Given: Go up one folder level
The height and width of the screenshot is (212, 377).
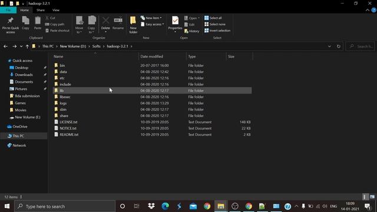Looking at the screenshot, I should coord(27,47).
